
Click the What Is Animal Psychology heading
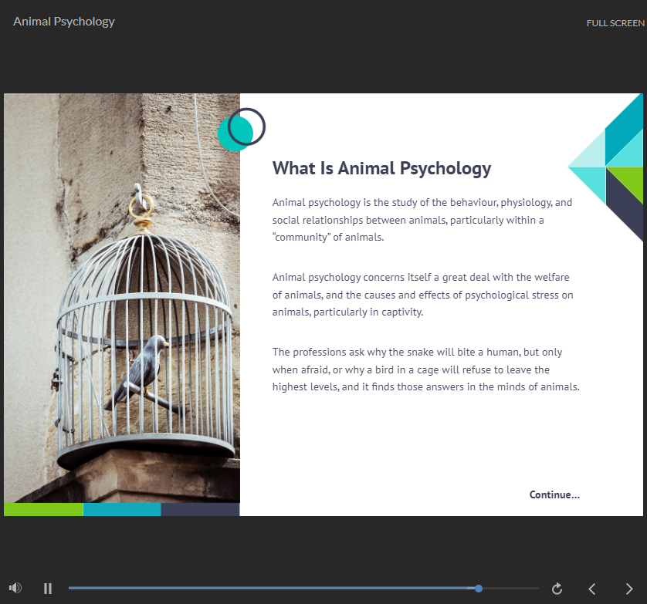(381, 168)
